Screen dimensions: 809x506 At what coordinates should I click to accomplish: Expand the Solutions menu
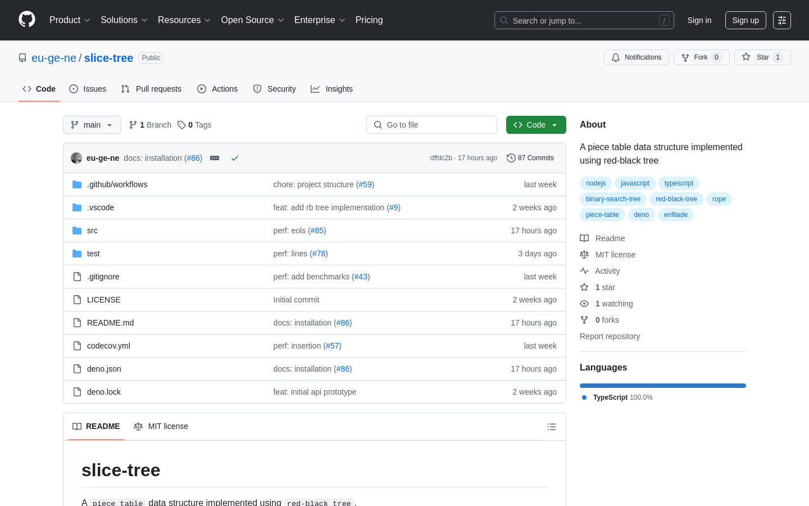(124, 20)
